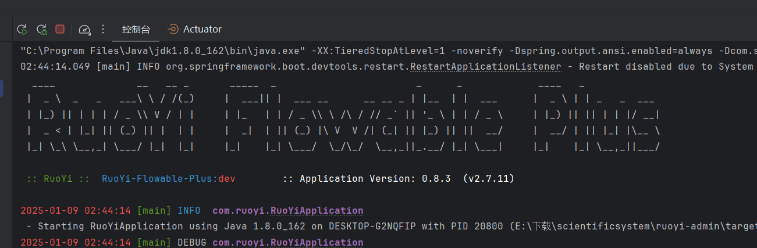Switch to the 控制台 console tab

click(136, 29)
